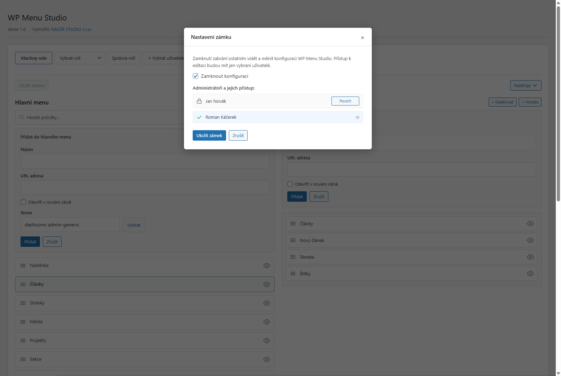Toggle visibility of Sekce
Viewport: 561px width, 376px height.
tap(267, 359)
